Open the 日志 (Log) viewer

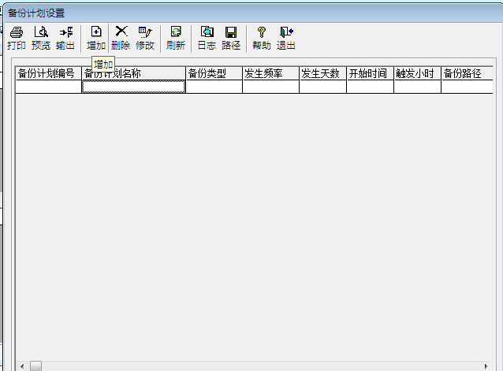(x=207, y=38)
